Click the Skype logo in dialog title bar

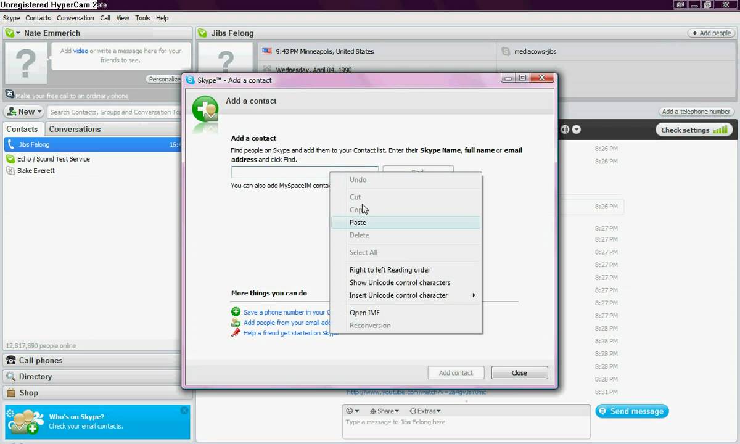coord(190,80)
